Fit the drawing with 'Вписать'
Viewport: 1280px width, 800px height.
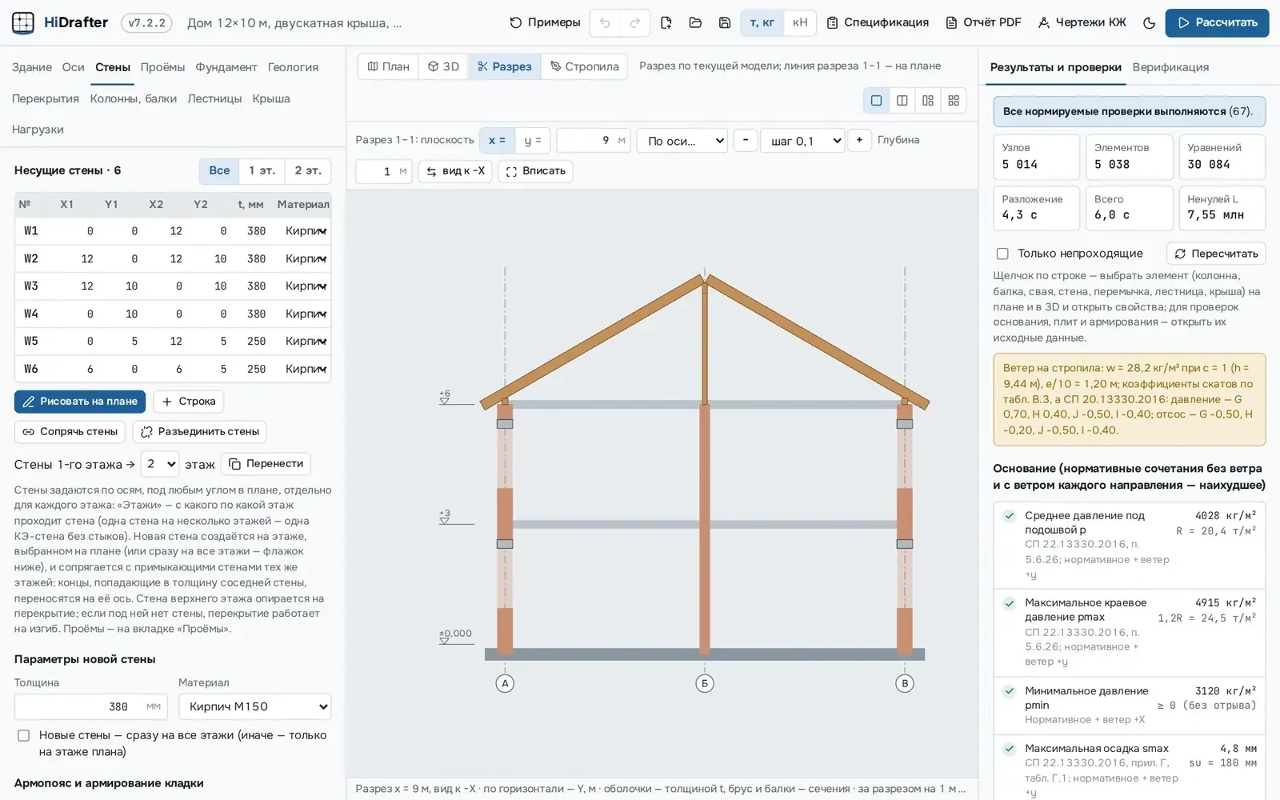(535, 171)
